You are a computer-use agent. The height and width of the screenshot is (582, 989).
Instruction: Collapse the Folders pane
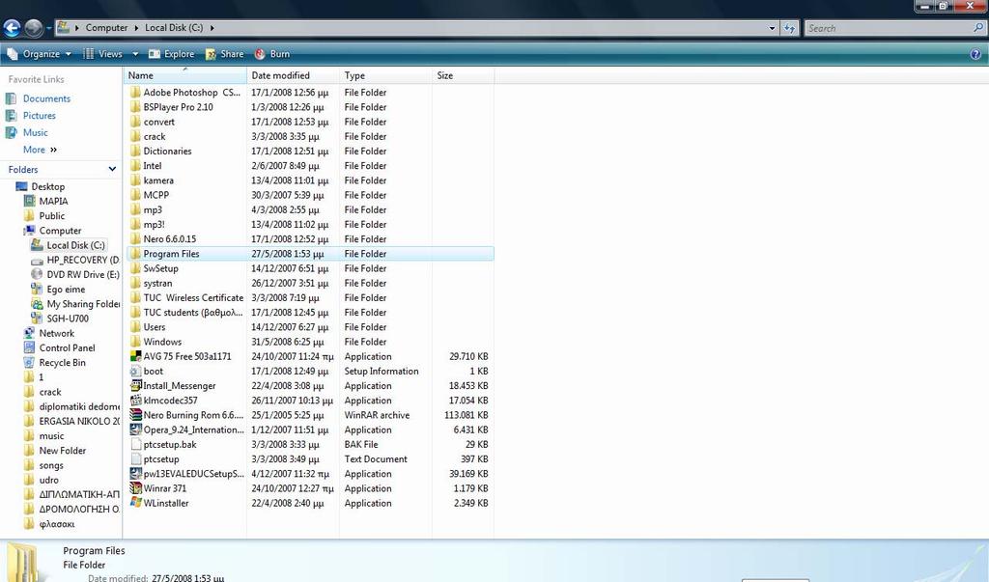pos(112,169)
